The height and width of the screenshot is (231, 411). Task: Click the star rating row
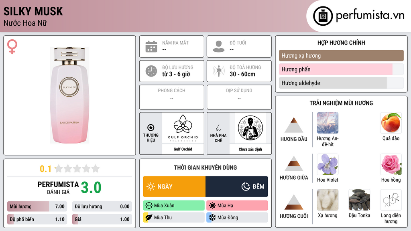coord(77,168)
